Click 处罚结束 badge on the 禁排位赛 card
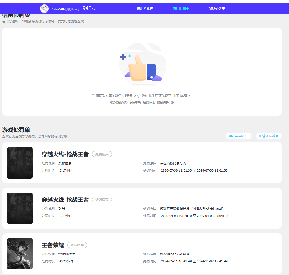The width and height of the screenshot is (289, 275). tap(102, 154)
